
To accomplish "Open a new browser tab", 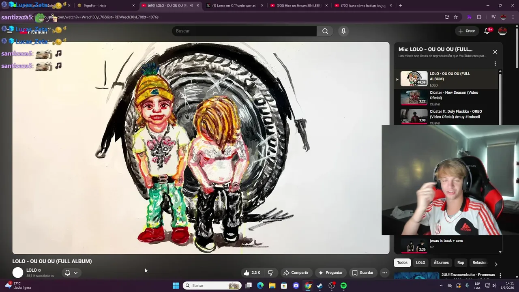I will tap(400, 6).
